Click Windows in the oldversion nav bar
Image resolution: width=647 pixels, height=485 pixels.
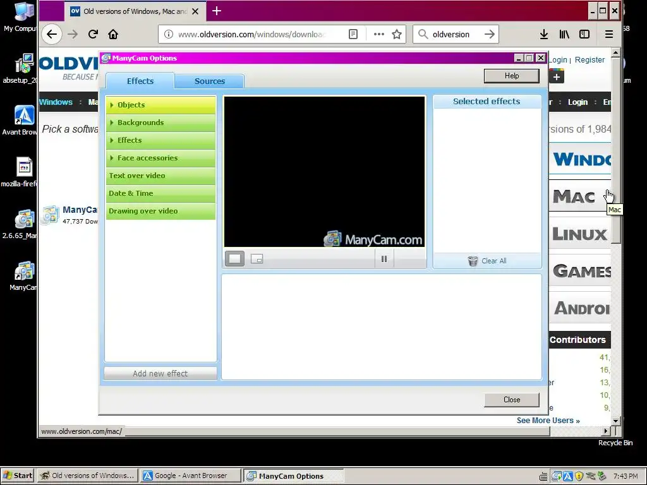click(x=56, y=102)
